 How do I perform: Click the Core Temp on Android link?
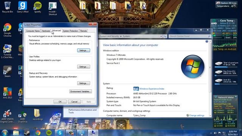tap(225, 49)
